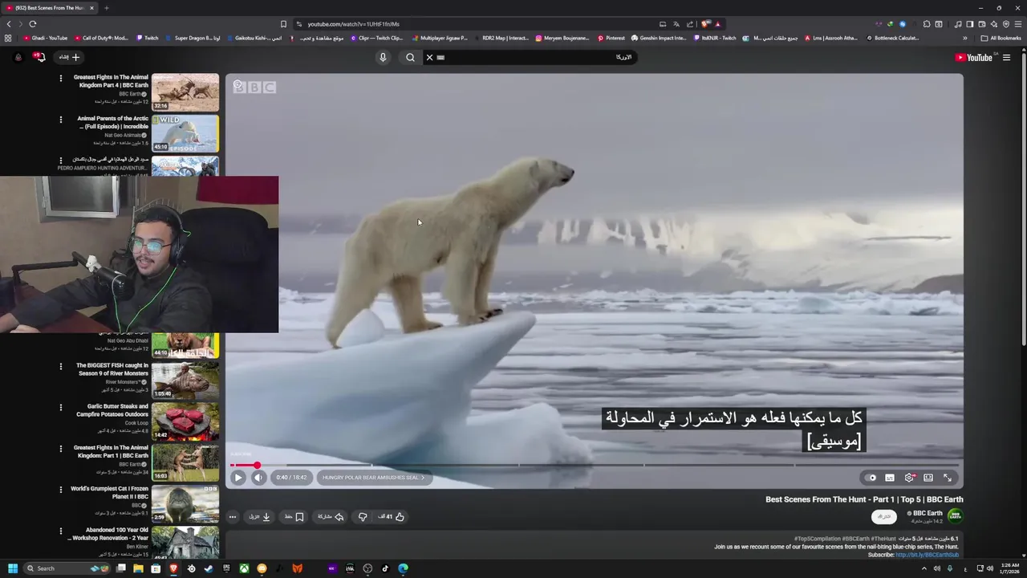Clear the YouTube search box X

429,57
